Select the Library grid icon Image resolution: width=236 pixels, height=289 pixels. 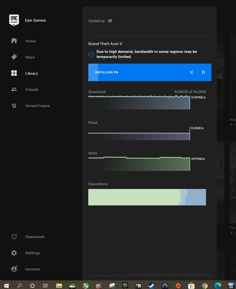pyautogui.click(x=14, y=73)
